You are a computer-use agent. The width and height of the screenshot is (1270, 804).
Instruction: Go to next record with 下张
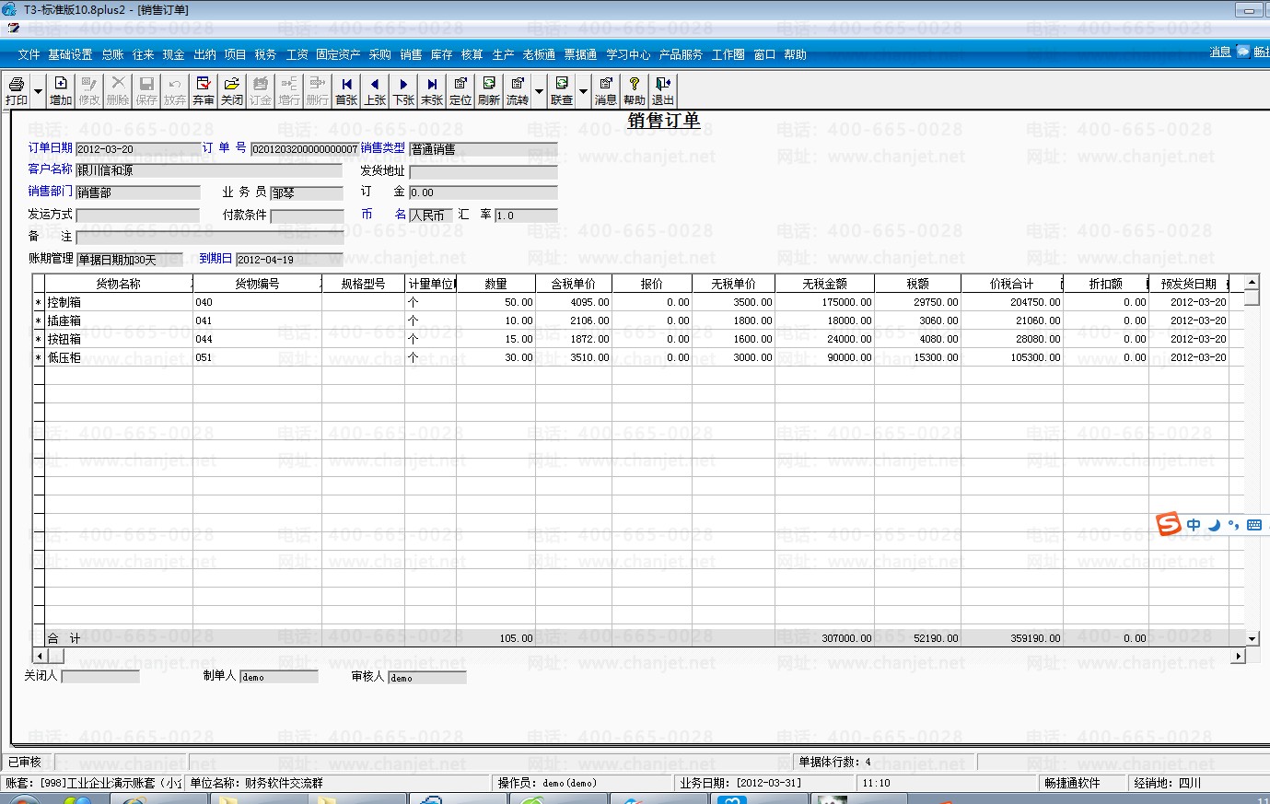(403, 90)
